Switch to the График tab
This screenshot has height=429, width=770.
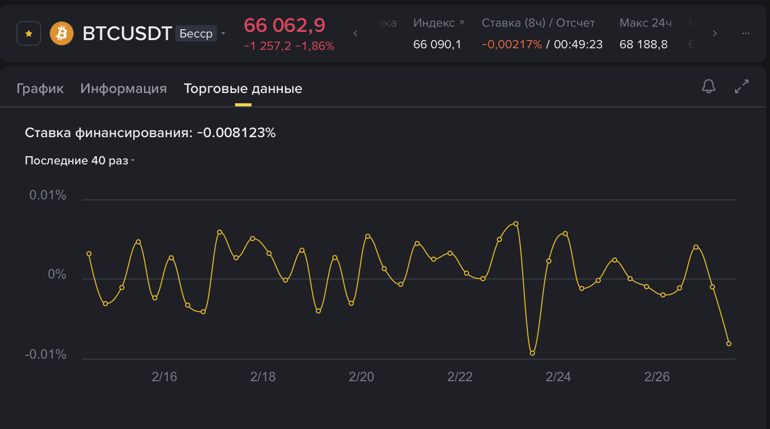click(40, 88)
